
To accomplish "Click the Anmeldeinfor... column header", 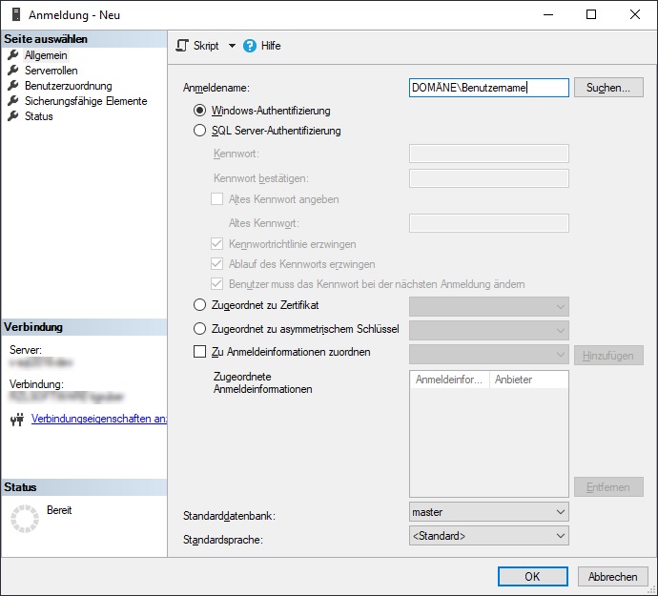I will pyautogui.click(x=449, y=380).
